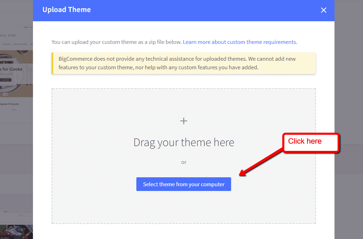363x239 pixels.
Task: Click the theme builder thumbnail at bottom left
Action: tap(15, 231)
